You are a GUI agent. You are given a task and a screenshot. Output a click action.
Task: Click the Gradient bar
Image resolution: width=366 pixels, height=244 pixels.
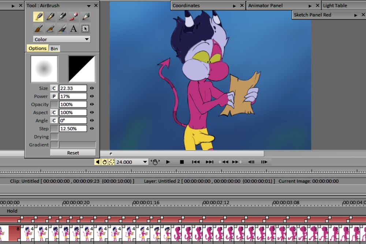tap(78, 145)
